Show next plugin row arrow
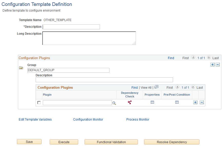This screenshot has width=223, height=146. coord(193,87)
